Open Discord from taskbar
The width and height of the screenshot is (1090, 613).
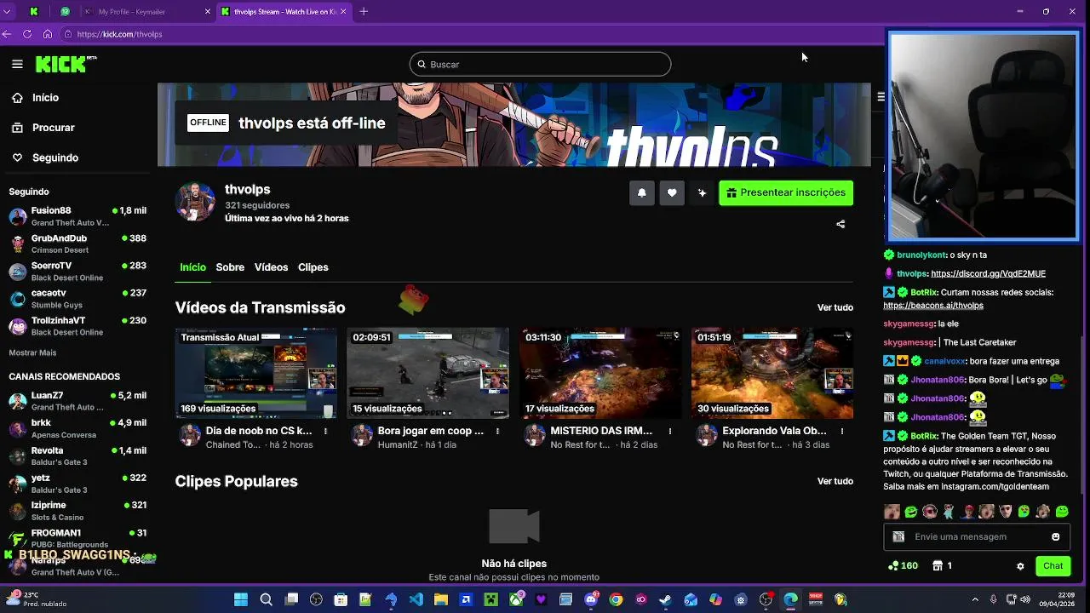[591, 599]
